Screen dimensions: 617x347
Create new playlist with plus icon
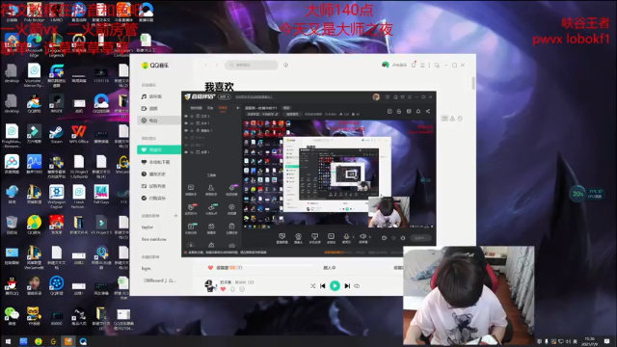(x=175, y=216)
